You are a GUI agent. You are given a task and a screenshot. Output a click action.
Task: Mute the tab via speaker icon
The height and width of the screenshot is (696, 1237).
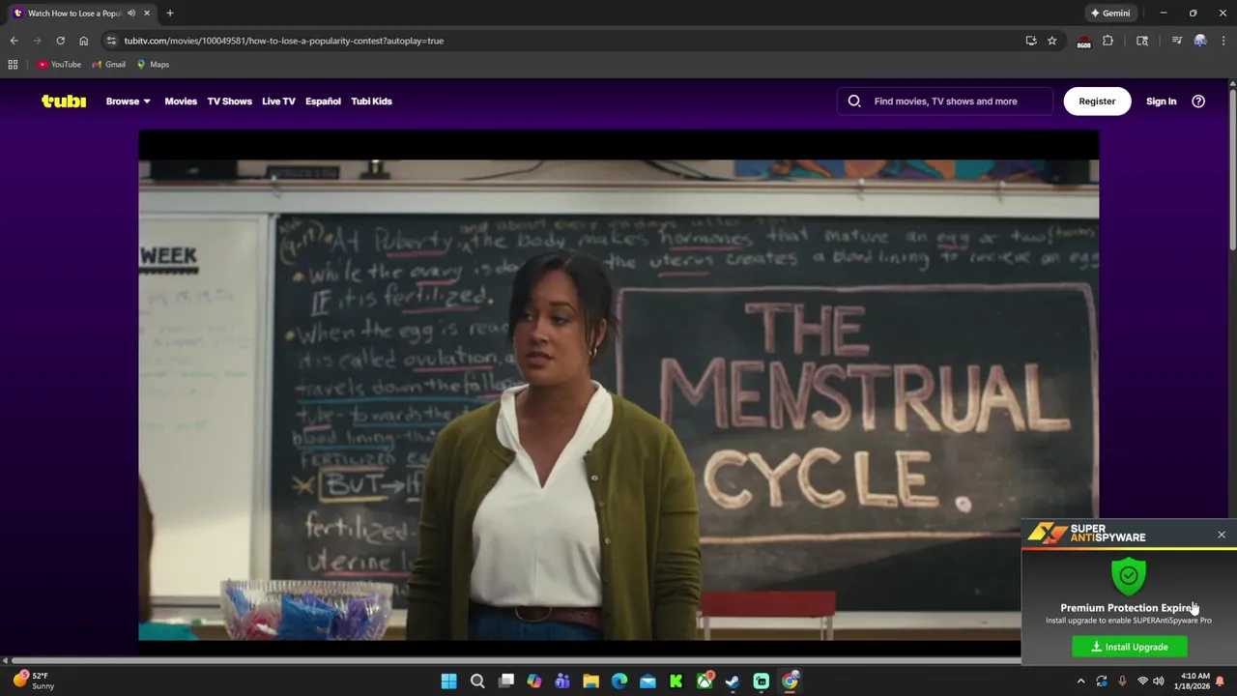[131, 14]
